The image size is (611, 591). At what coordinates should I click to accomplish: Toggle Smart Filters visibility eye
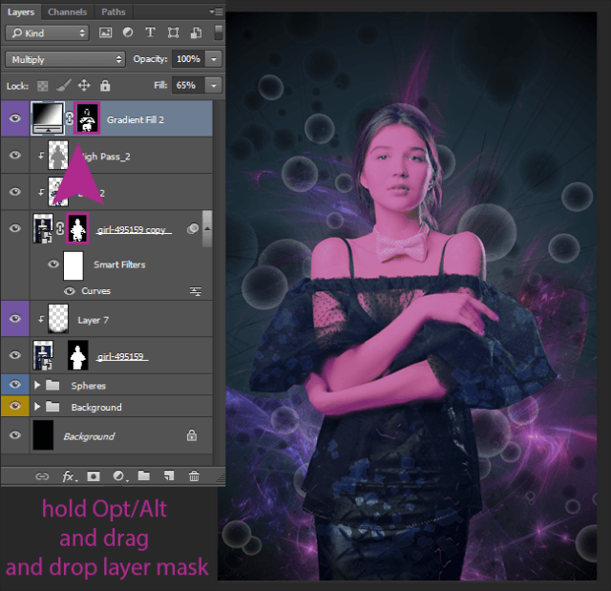53,264
